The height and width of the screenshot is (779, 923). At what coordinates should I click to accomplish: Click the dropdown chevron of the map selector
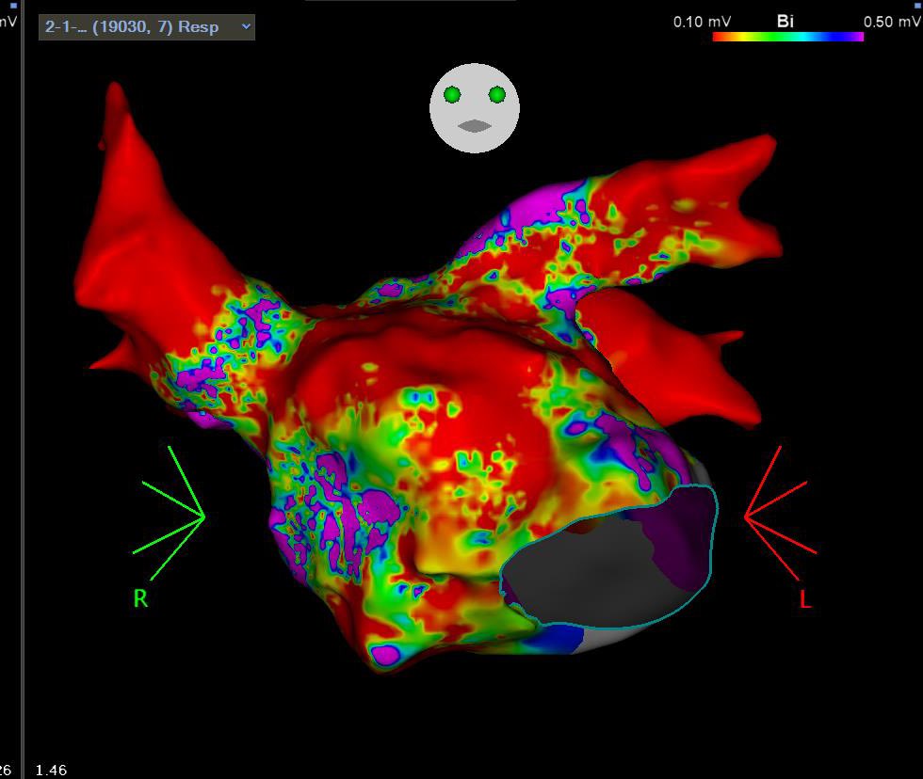[246, 26]
